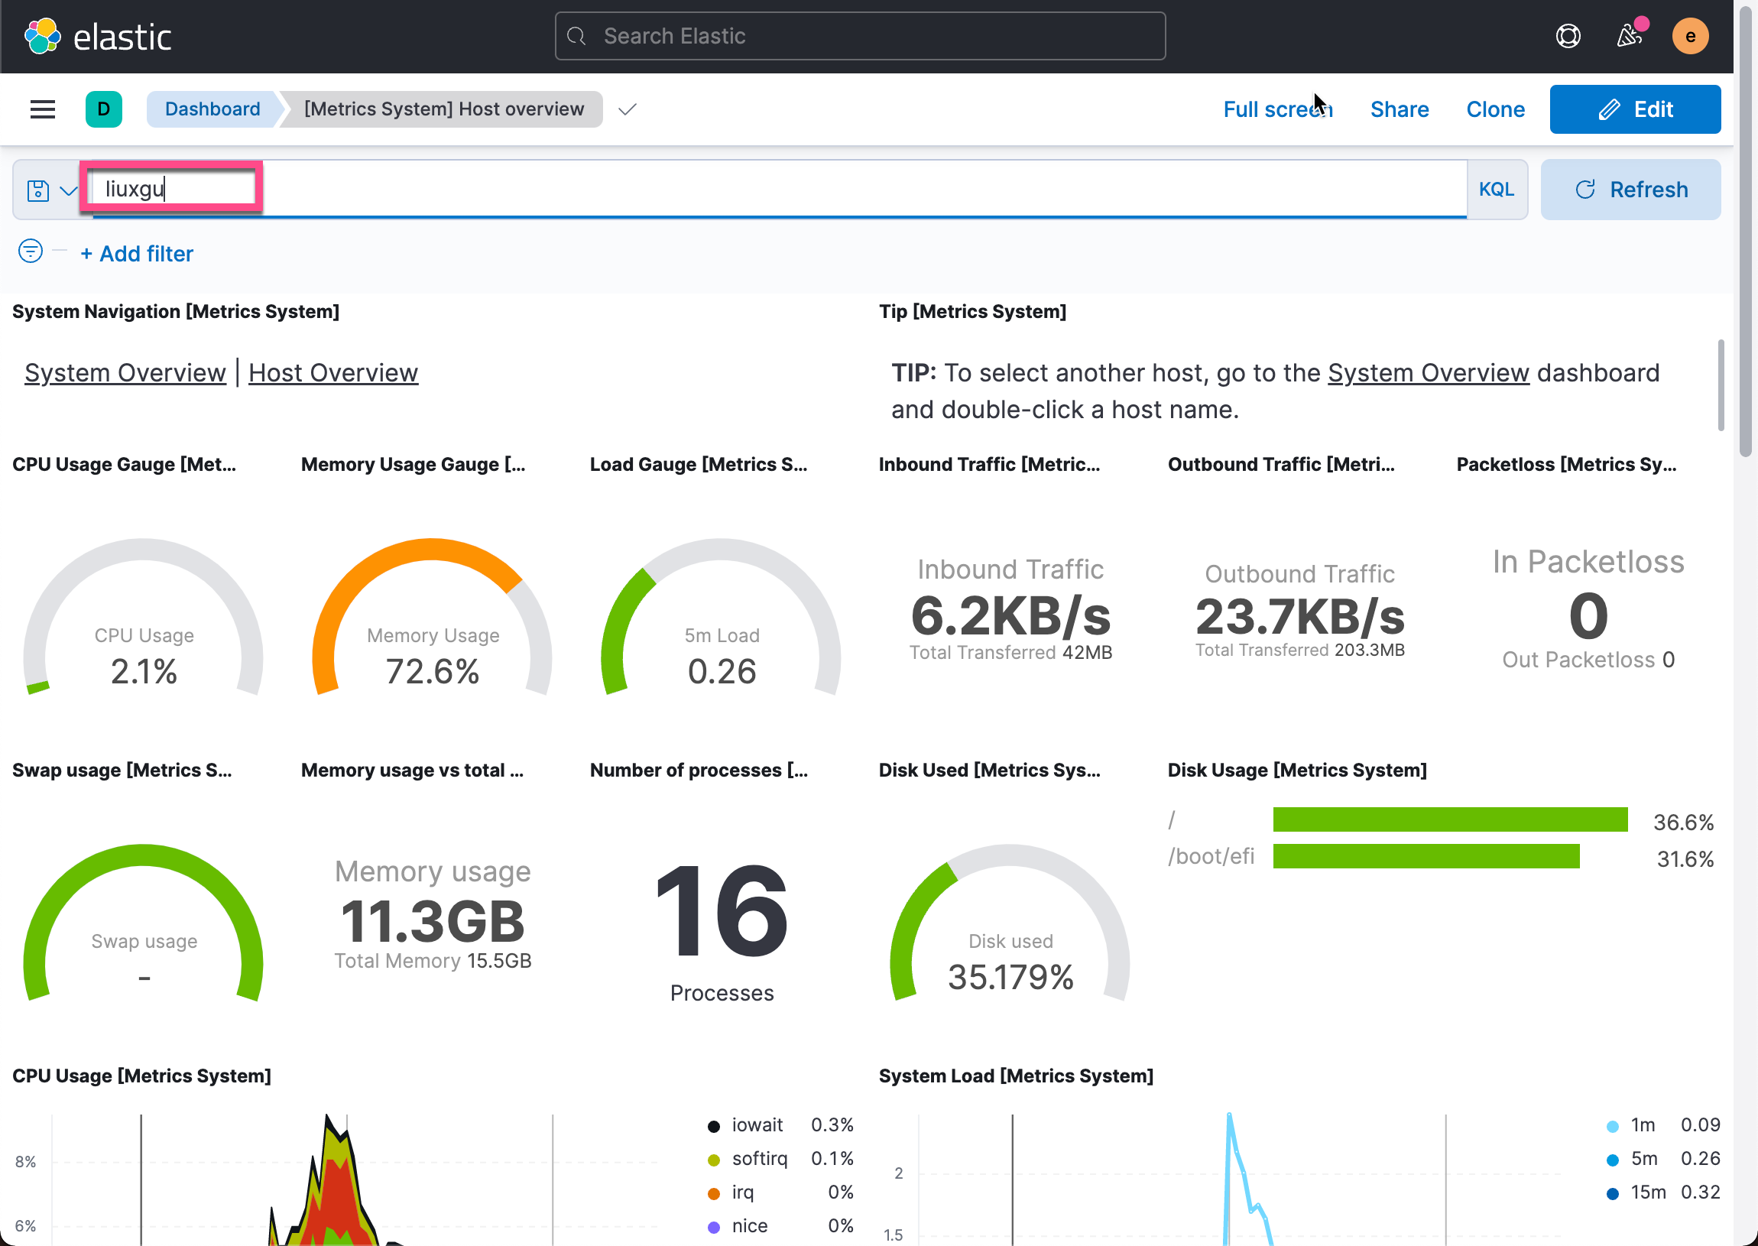
Task: Go to the Dashboard breadcrumb
Action: [x=212, y=109]
